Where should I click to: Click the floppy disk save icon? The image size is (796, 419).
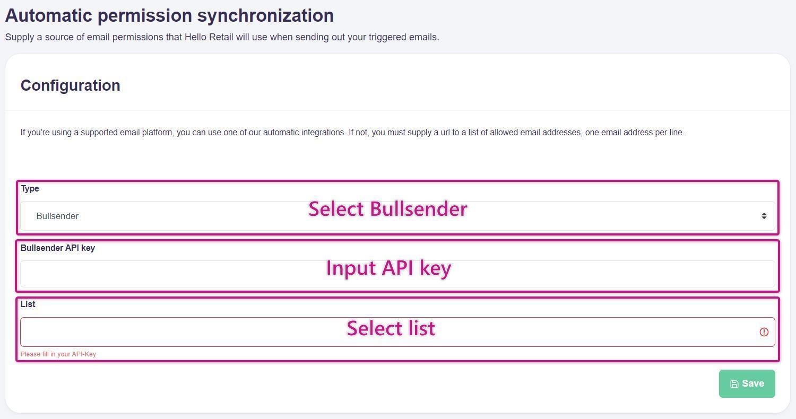[x=734, y=384]
